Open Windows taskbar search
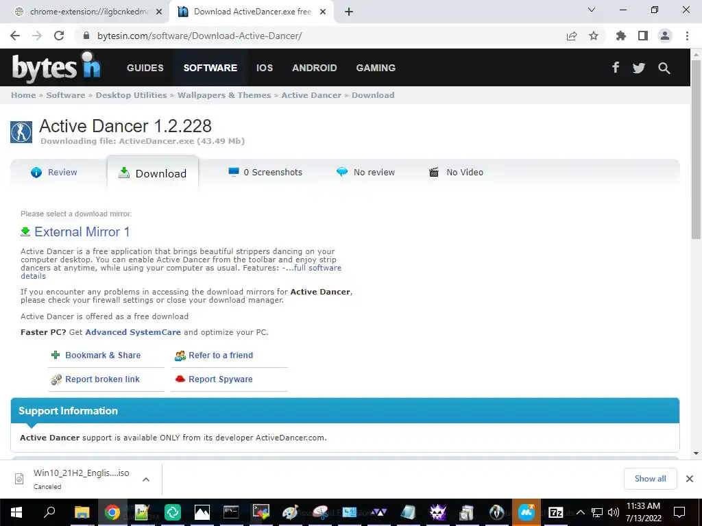 pyautogui.click(x=49, y=512)
